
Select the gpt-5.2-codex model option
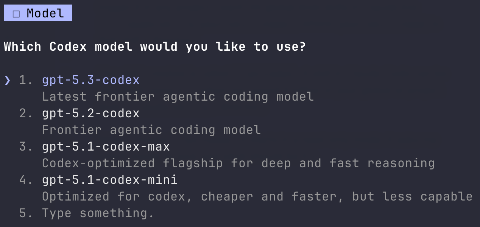[x=90, y=113]
